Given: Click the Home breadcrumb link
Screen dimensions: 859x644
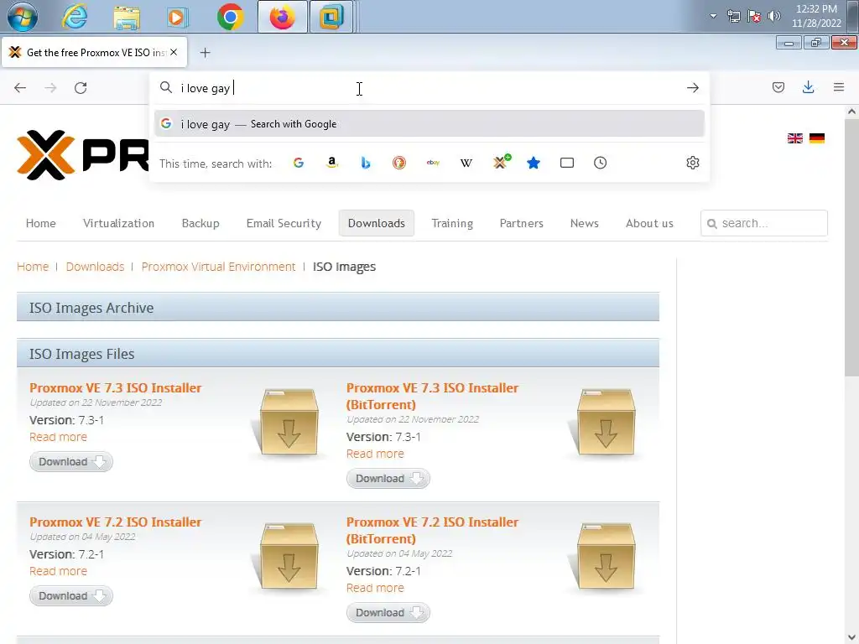Looking at the screenshot, I should (x=33, y=267).
